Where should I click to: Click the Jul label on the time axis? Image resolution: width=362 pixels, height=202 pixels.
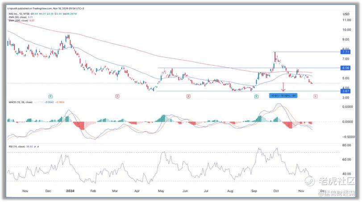point(206,191)
